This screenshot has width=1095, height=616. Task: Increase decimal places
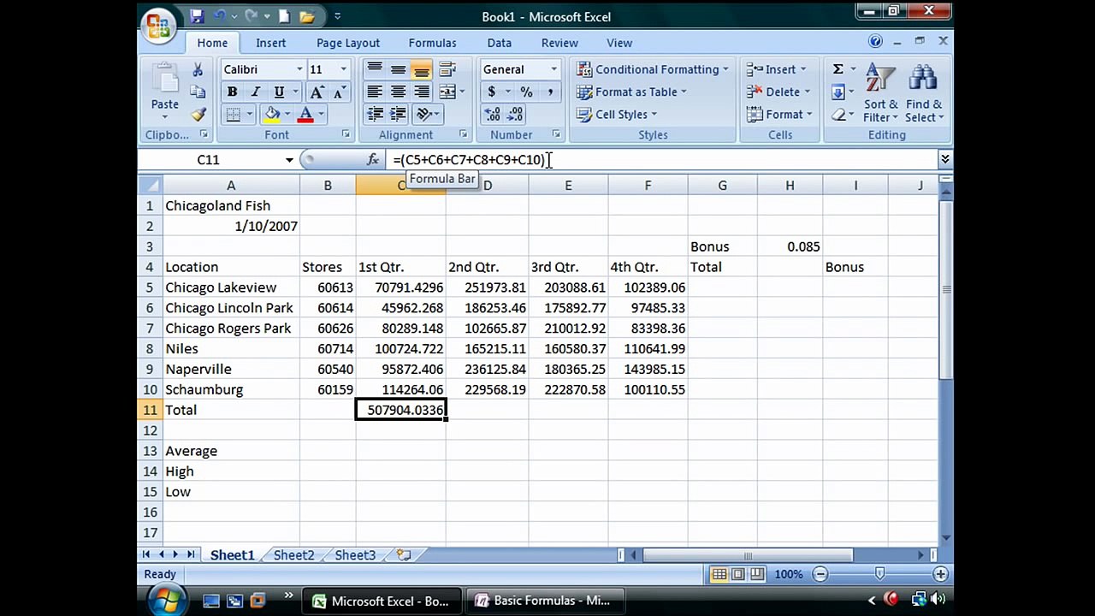tap(492, 115)
